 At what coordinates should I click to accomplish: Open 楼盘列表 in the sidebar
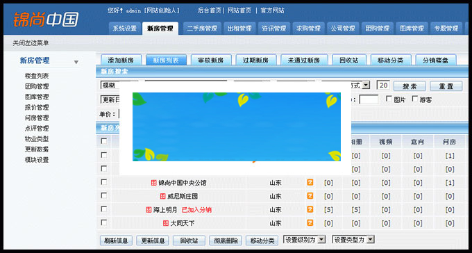37,76
